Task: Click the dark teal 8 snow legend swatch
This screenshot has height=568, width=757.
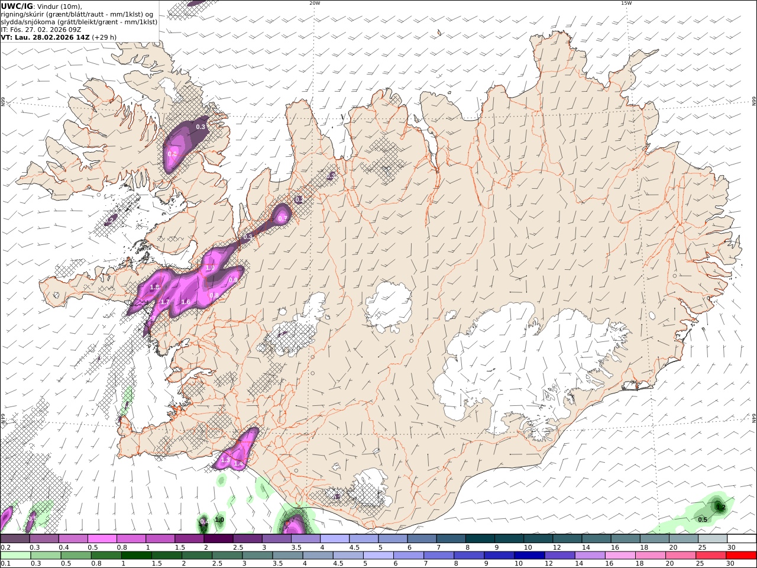Action: pos(480,539)
